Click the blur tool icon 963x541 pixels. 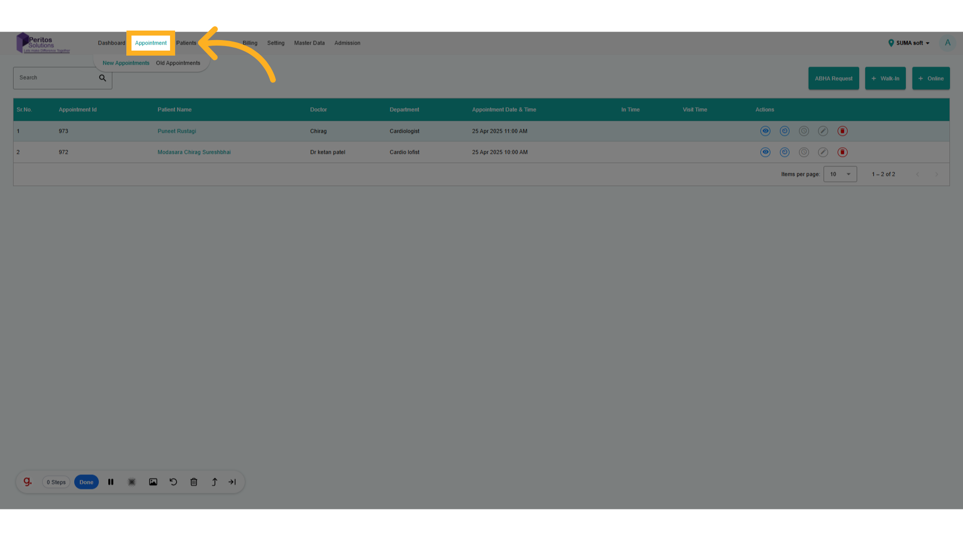(x=131, y=482)
